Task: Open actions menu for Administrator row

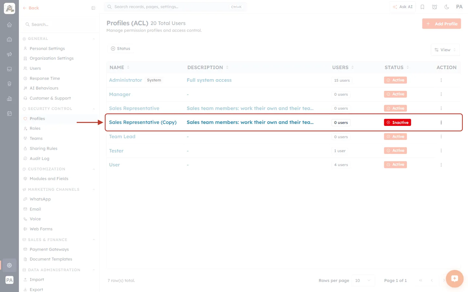Action: click(x=441, y=80)
